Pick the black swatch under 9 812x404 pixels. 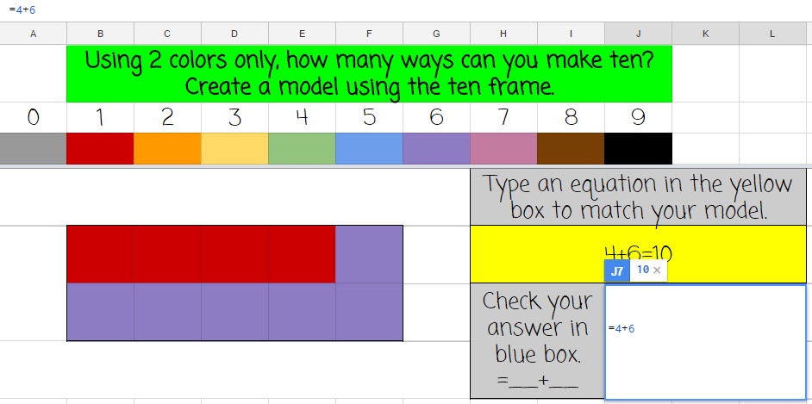tap(638, 148)
